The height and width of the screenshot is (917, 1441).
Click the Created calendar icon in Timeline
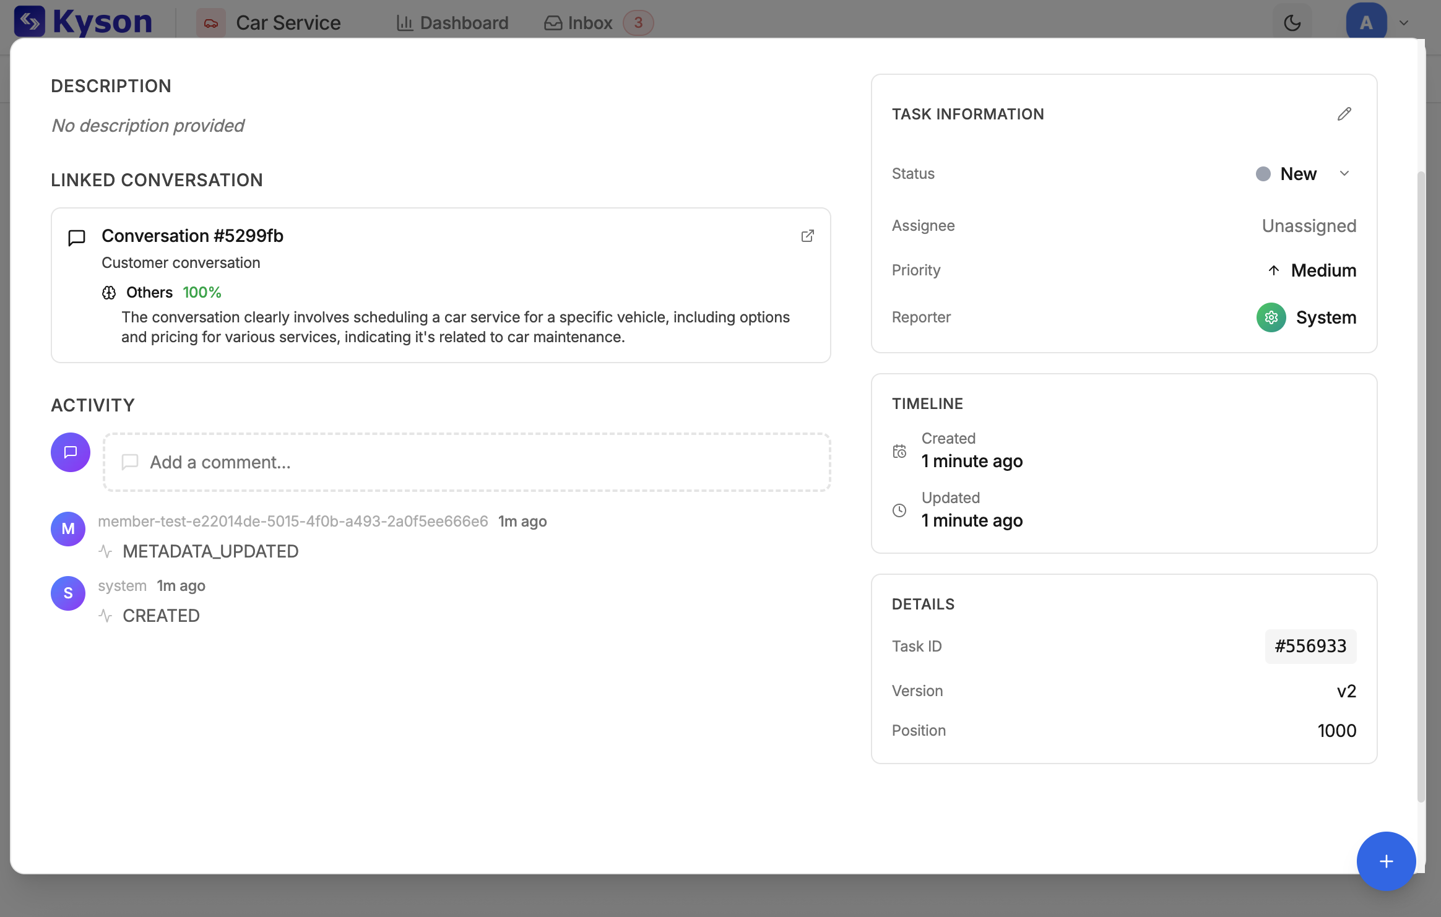coord(899,450)
